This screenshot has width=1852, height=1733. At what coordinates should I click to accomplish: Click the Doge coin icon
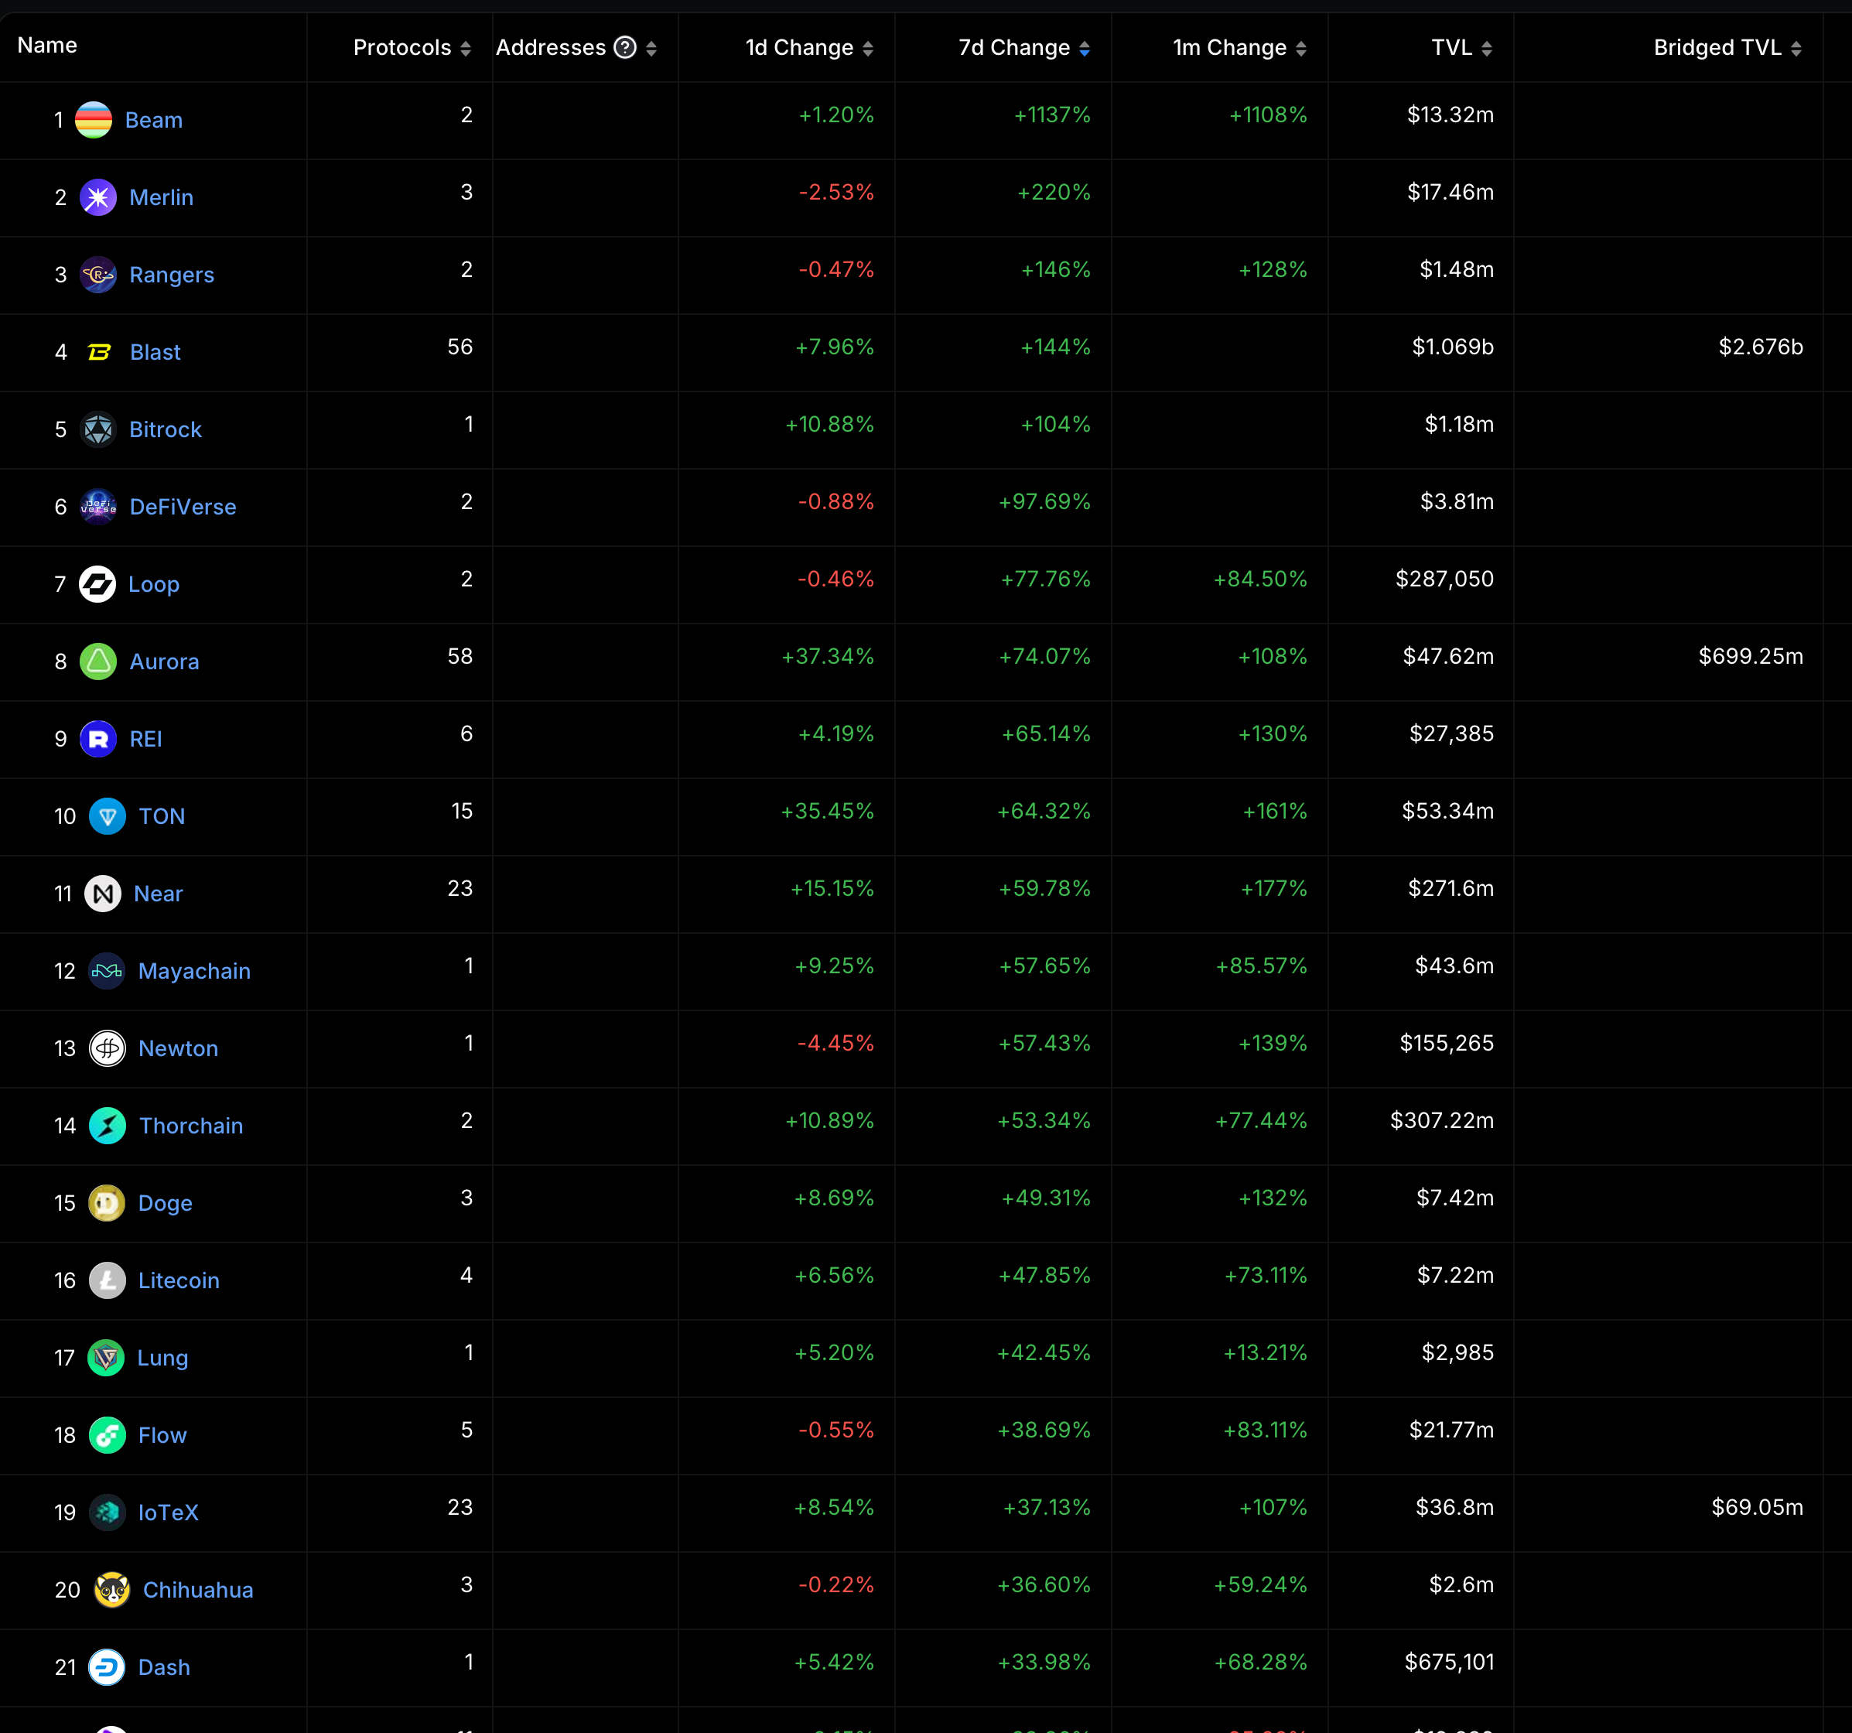pyautogui.click(x=106, y=1203)
